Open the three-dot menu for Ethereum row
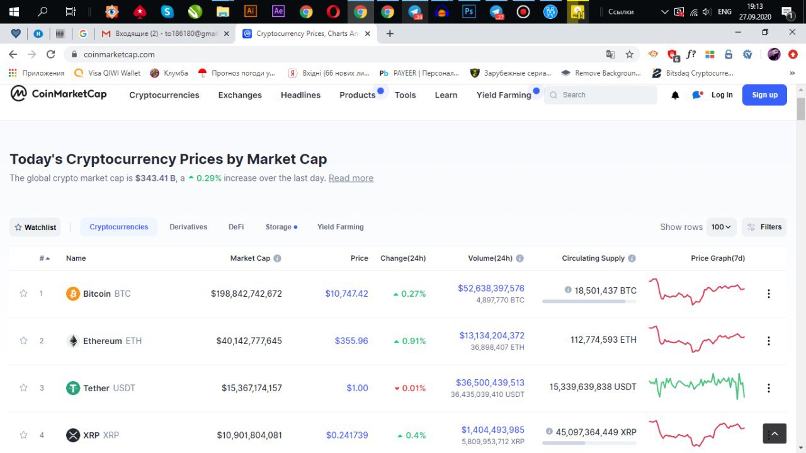This screenshot has height=453, width=806. click(x=768, y=341)
